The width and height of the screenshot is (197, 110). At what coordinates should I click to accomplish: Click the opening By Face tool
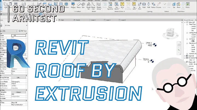[140, 6]
